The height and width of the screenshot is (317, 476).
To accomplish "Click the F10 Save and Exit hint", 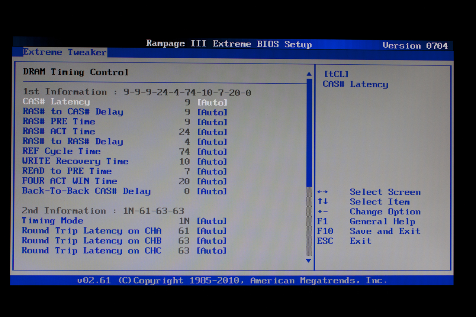I will pos(369,231).
